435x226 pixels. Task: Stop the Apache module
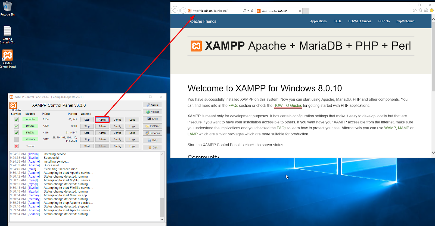tap(87, 120)
